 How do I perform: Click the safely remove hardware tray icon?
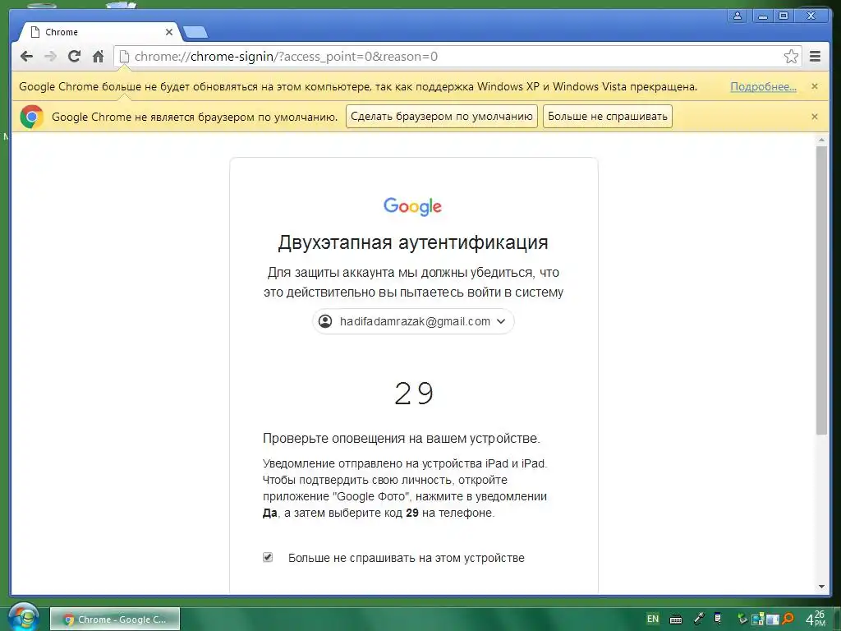point(742,619)
